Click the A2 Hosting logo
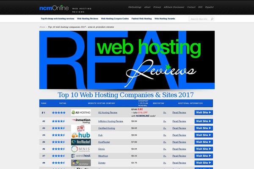The image size is (254, 169). [x=81, y=112]
